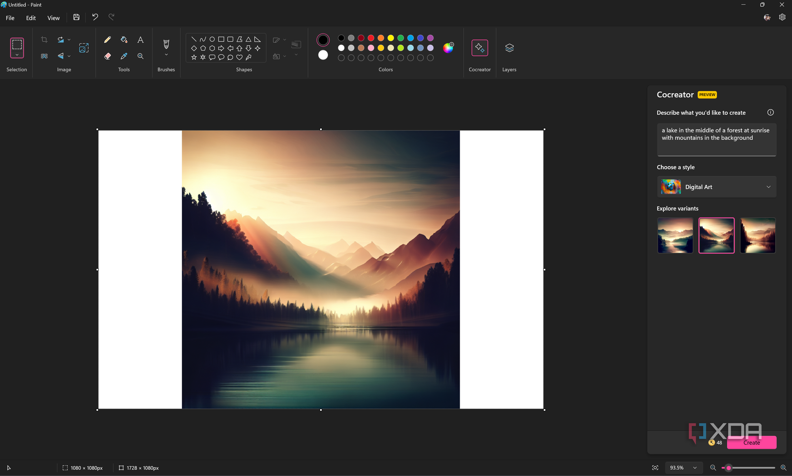The height and width of the screenshot is (476, 792).
Task: Select the Fill bucket tool
Action: 124,40
